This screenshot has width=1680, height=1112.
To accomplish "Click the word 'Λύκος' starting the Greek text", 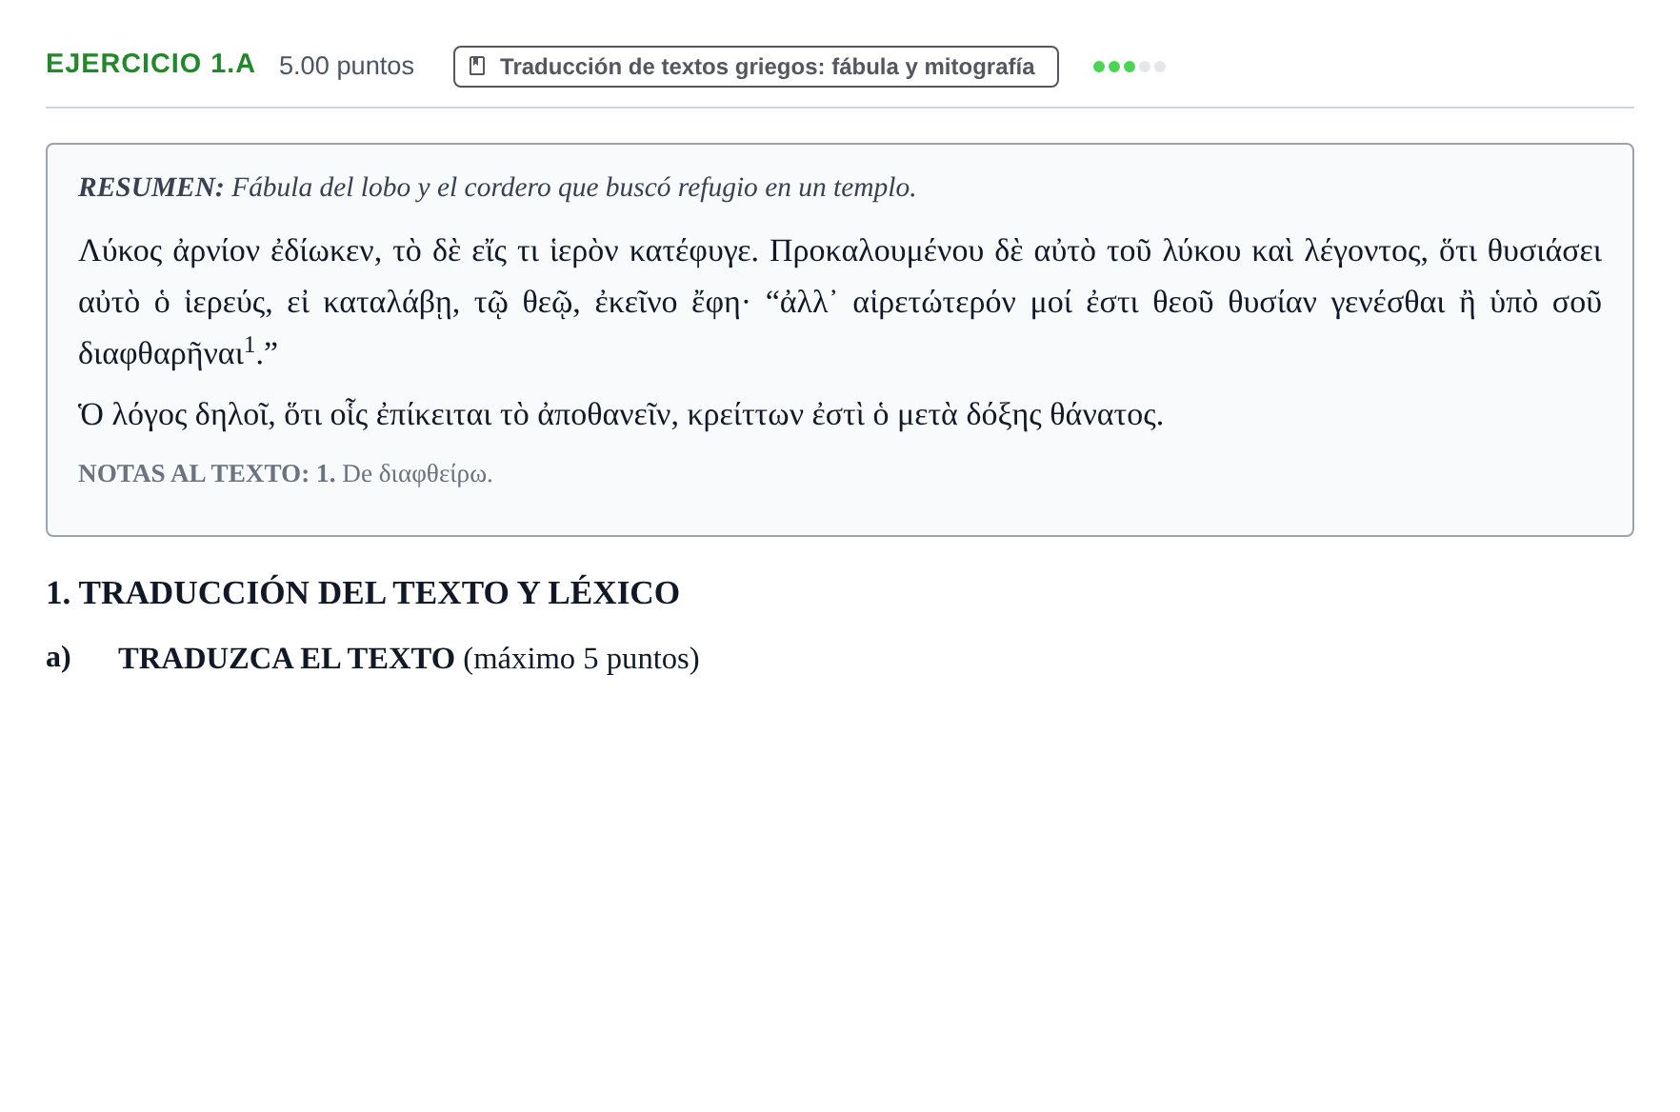I will click(x=121, y=251).
